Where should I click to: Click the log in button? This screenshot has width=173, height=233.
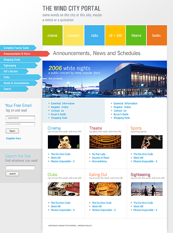(x=12, y=131)
